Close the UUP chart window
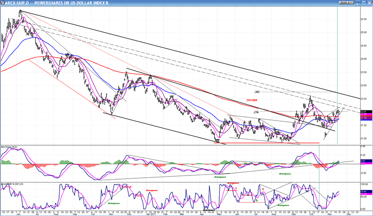The width and height of the screenshot is (373, 216). (x=368, y=3)
